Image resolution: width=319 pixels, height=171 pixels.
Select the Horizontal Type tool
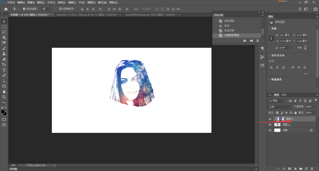point(4,70)
